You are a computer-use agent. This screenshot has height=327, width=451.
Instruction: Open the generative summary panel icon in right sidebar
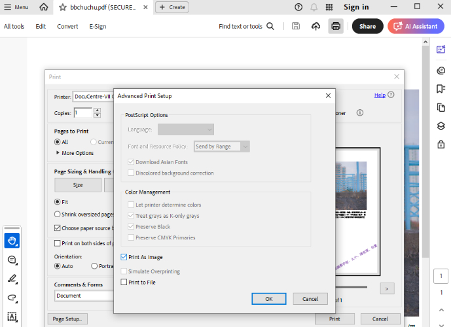pos(441,49)
